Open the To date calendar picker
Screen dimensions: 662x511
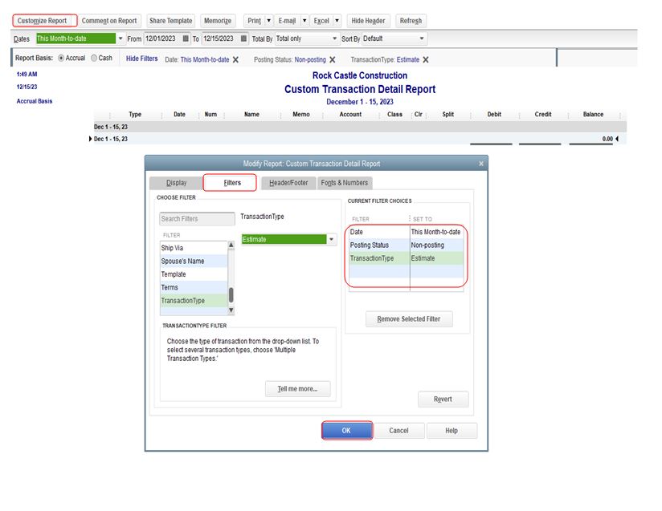(243, 38)
